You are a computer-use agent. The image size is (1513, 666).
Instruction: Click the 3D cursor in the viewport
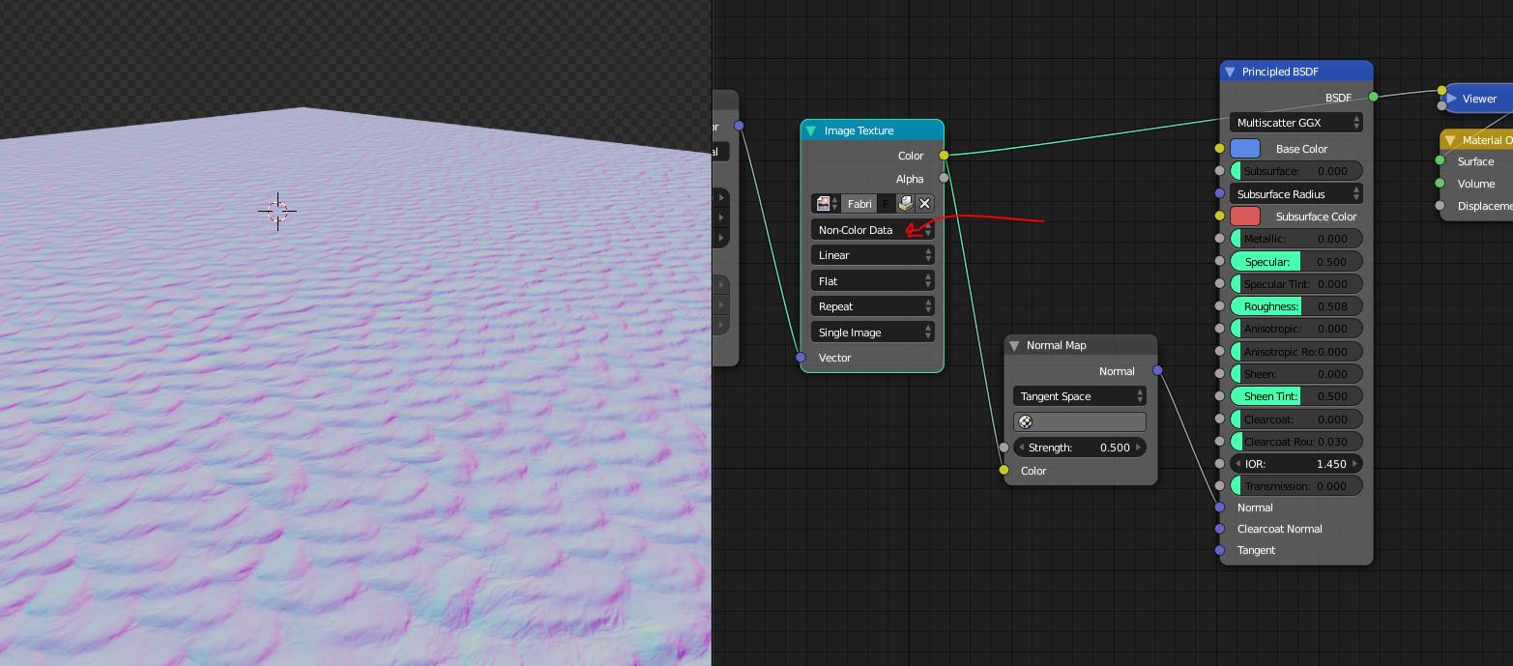coord(277,211)
